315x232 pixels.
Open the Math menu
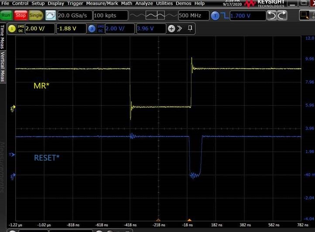tap(127, 3)
